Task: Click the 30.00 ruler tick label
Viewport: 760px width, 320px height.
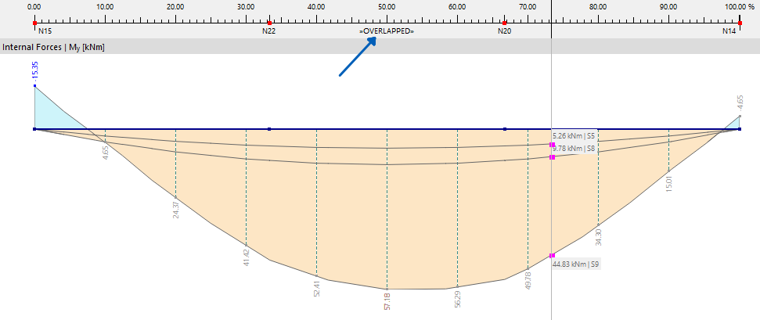Action: coord(247,7)
